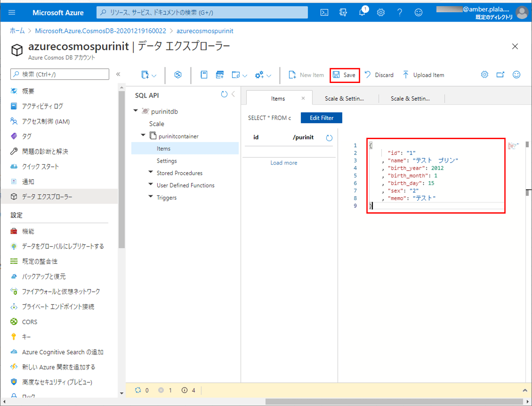Refresh the SQL API resource tree
Viewport: 532px width, 406px height.
(x=224, y=94)
